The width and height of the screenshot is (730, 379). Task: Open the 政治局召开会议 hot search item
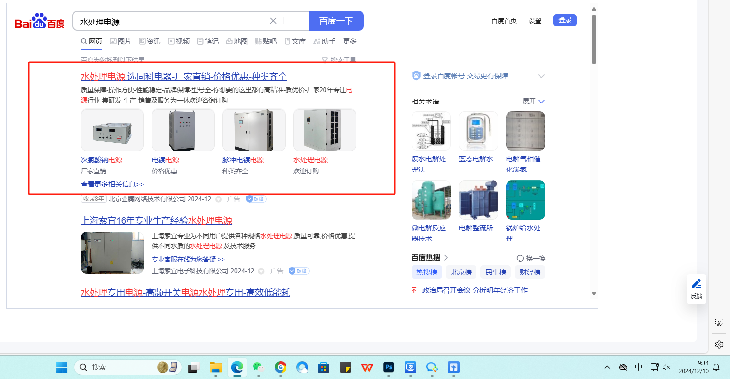click(x=475, y=290)
